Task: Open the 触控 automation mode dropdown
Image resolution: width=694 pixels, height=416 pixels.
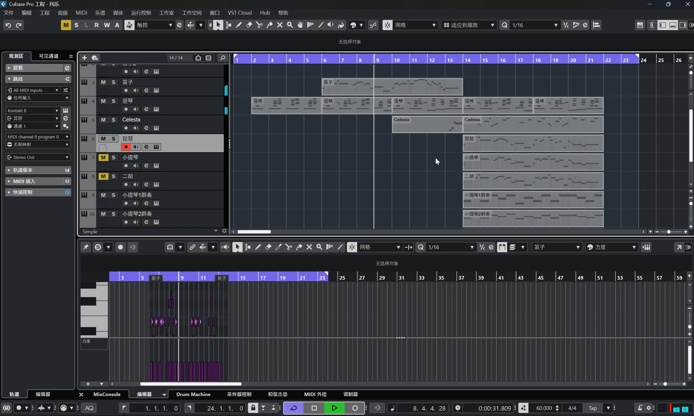Action: [154, 25]
